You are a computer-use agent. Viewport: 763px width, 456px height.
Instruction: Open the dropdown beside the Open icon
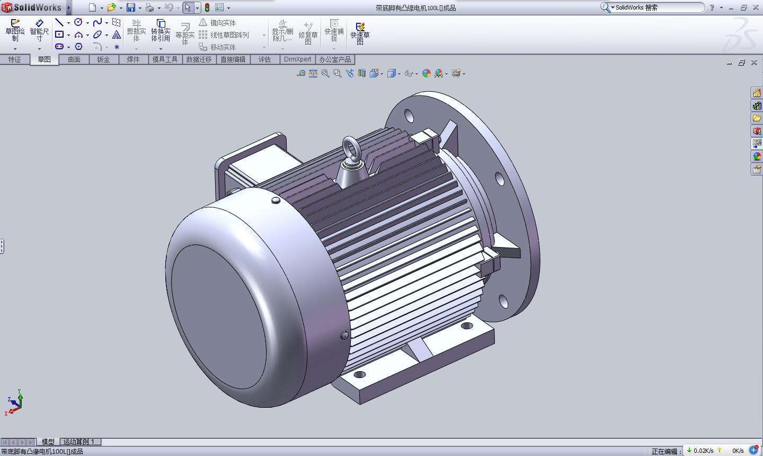pyautogui.click(x=120, y=8)
